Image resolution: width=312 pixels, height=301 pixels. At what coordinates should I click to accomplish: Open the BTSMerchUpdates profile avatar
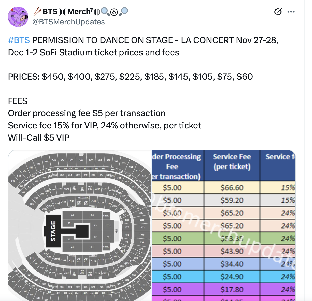18,17
